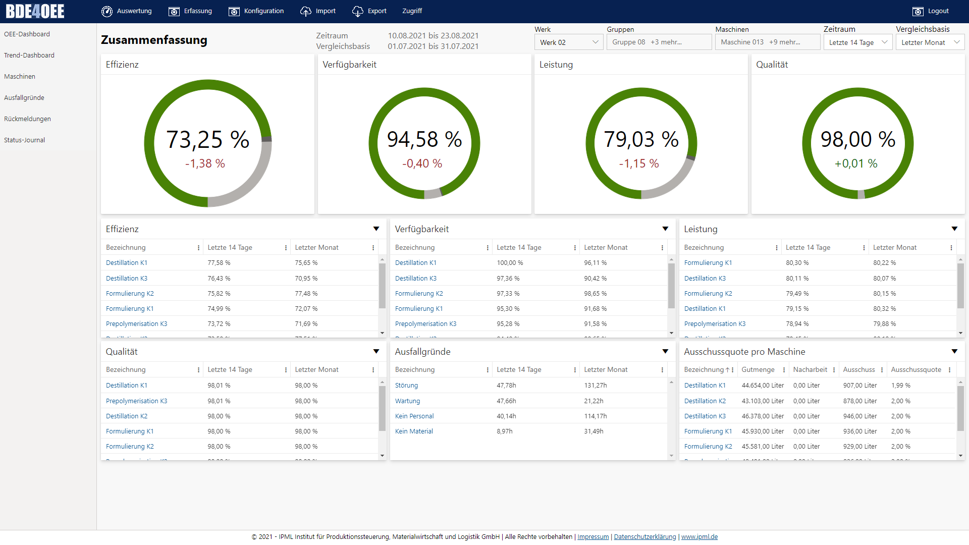Open the Impressum link
Image resolution: width=969 pixels, height=545 pixels.
[593, 537]
